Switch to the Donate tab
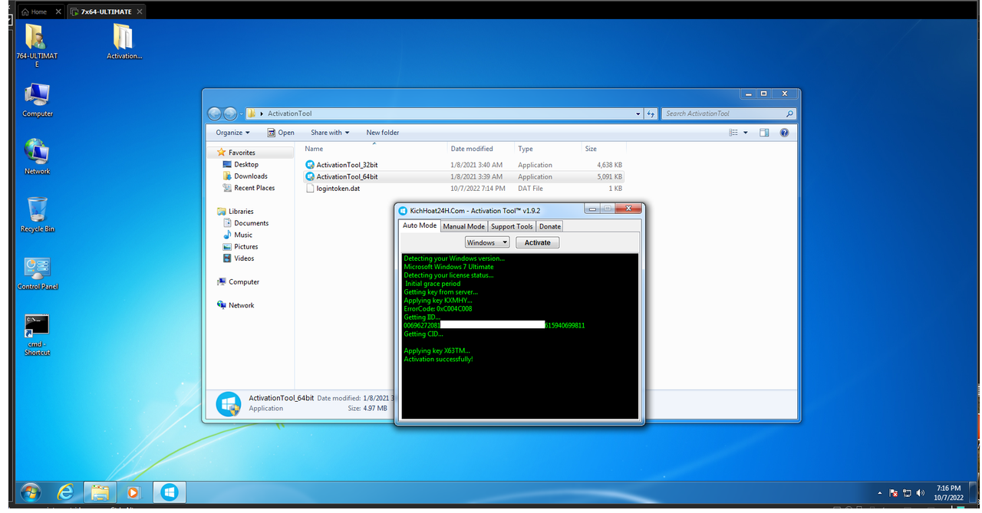This screenshot has height=513, width=982. coord(549,226)
